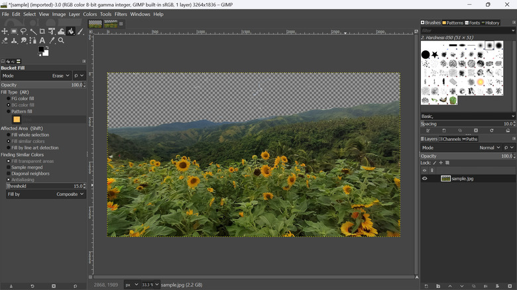Reset Bucket Fill options to defaults
Viewport: 517px width, 290px height.
click(75, 286)
